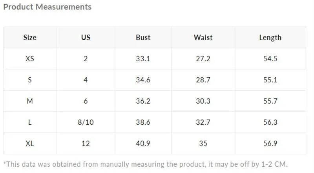Click the Product Measurements heading
314x173 pixels.
pos(47,7)
